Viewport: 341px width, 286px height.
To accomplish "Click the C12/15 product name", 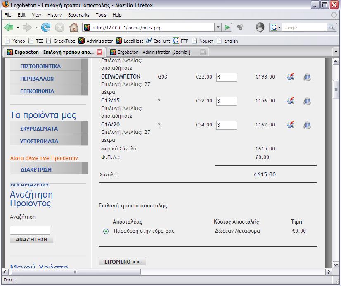I will [110, 100].
